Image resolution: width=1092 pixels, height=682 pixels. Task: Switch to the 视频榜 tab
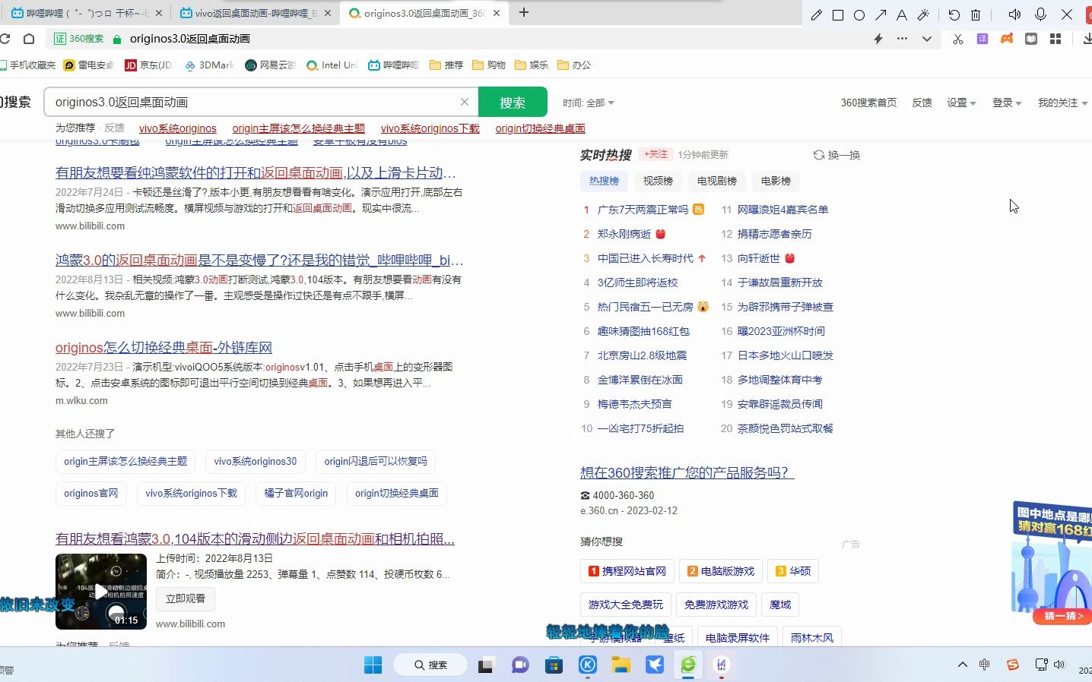(657, 181)
